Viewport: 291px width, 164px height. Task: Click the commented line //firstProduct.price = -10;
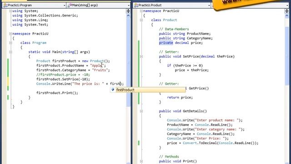[x=63, y=75]
